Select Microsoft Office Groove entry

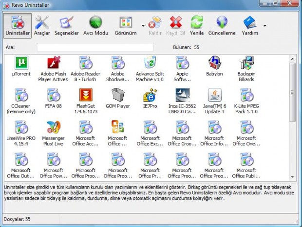tap(182, 133)
